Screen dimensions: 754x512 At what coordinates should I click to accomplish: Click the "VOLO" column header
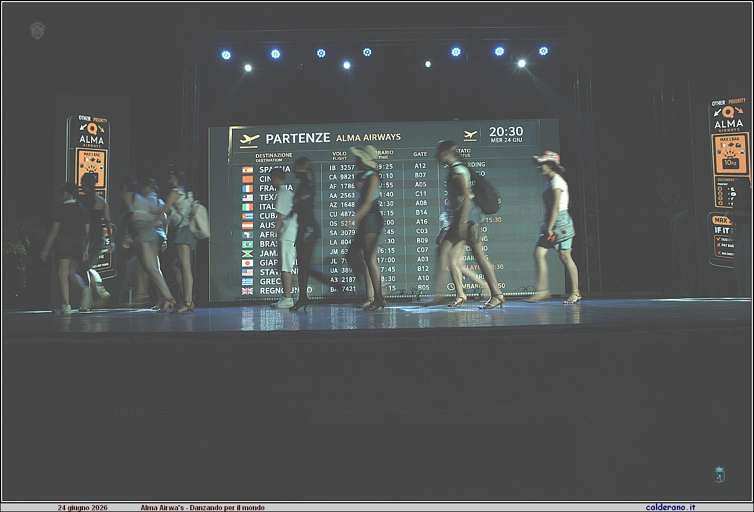(339, 154)
